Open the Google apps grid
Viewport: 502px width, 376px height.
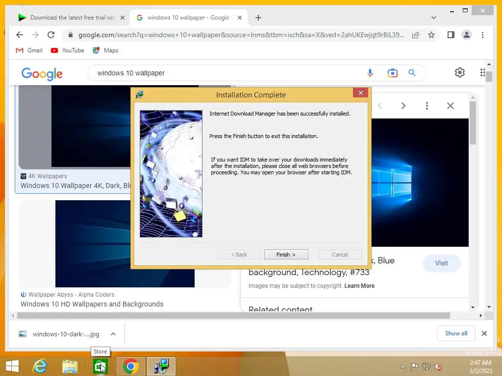482,72
